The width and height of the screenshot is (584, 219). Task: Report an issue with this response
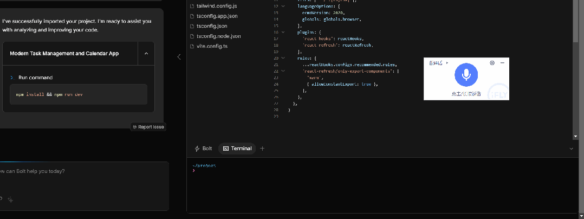(x=148, y=127)
